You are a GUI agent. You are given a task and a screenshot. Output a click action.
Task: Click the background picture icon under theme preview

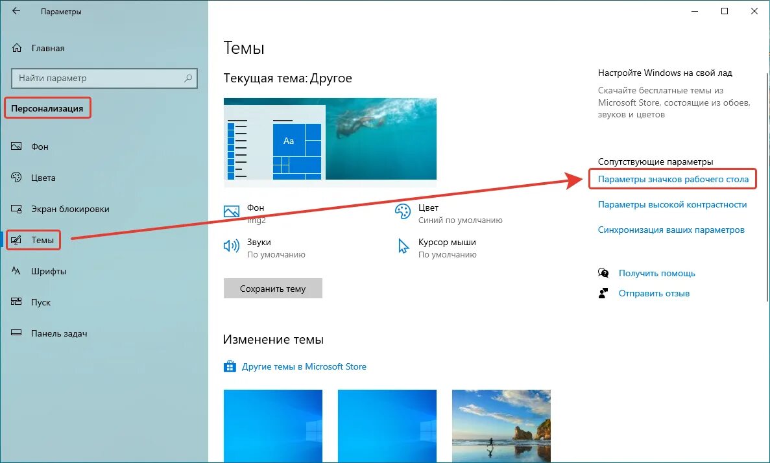[x=232, y=211]
